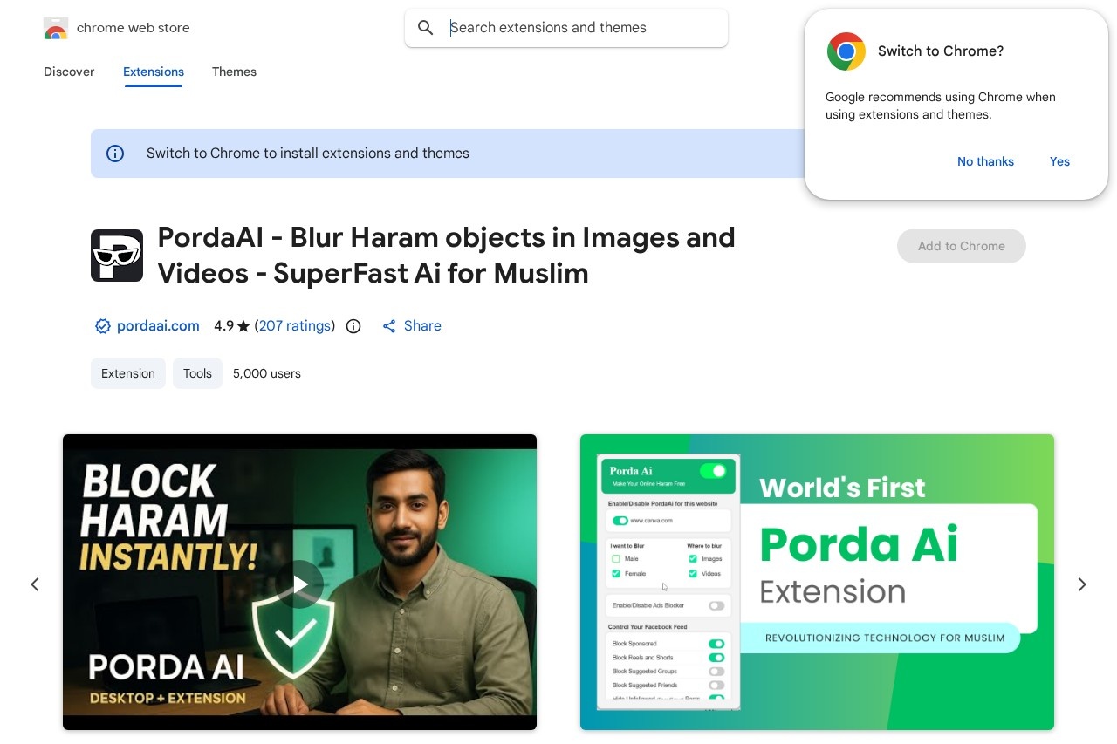Dismiss the dialog with No thanks

coord(985,161)
